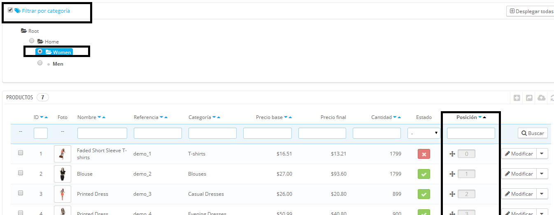The height and width of the screenshot is (215, 554).
Task: Select the Men category radio button
Action: coord(40,63)
